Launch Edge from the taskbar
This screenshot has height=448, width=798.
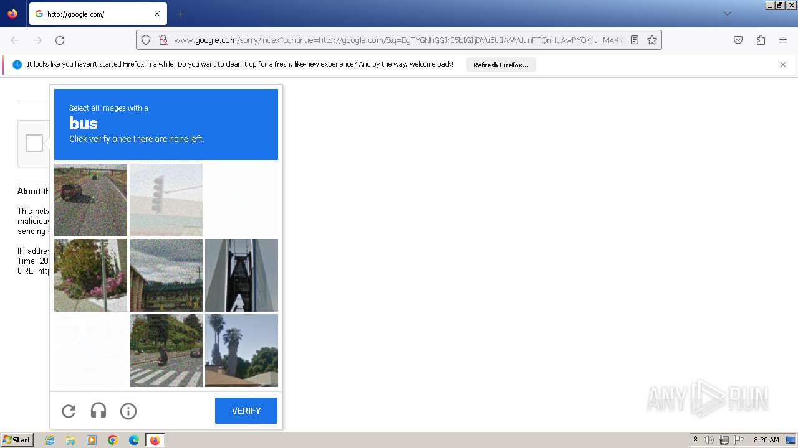coord(134,440)
